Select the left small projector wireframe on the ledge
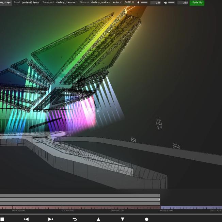This screenshot has width=222, height=222. pyautogui.click(x=133, y=140)
